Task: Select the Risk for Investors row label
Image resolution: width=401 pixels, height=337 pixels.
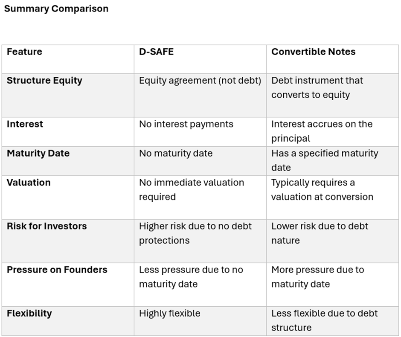Action: pyautogui.click(x=46, y=226)
